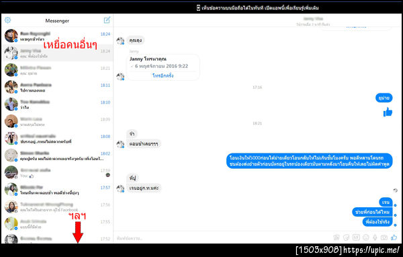Click forward arrow icon beside chat messages
Screen dimensions: 403x257
point(396,190)
